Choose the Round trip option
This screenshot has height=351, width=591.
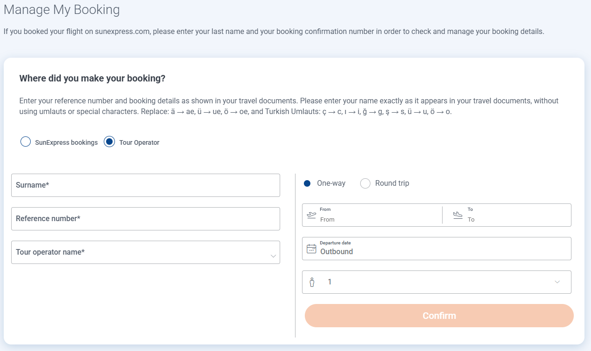point(366,183)
